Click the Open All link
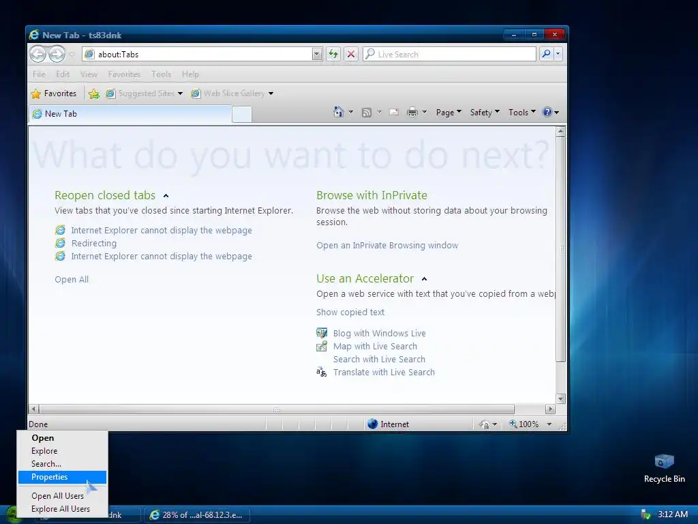Screen dimensions: 698x524 click(x=72, y=279)
